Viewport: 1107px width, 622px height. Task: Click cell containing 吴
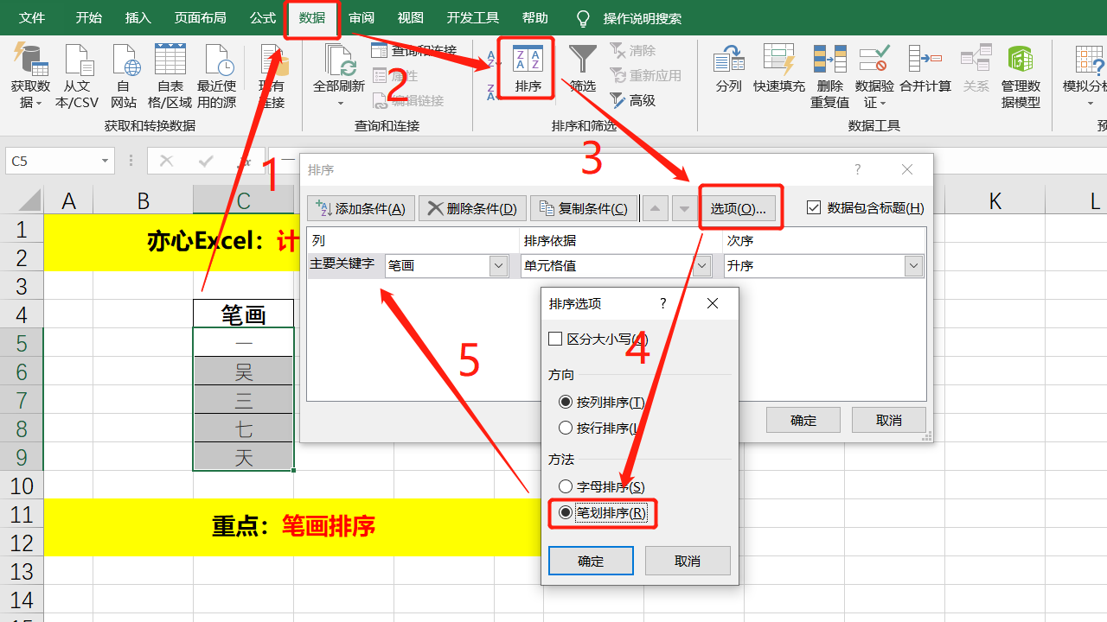(244, 371)
